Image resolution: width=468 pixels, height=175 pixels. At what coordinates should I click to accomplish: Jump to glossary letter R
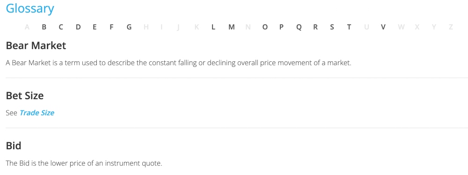pyautogui.click(x=315, y=27)
